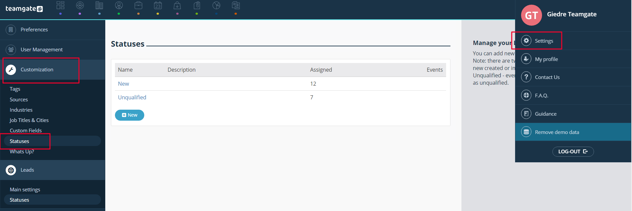632x211 pixels.
Task: Select Statuses under Leads section
Action: (x=52, y=200)
